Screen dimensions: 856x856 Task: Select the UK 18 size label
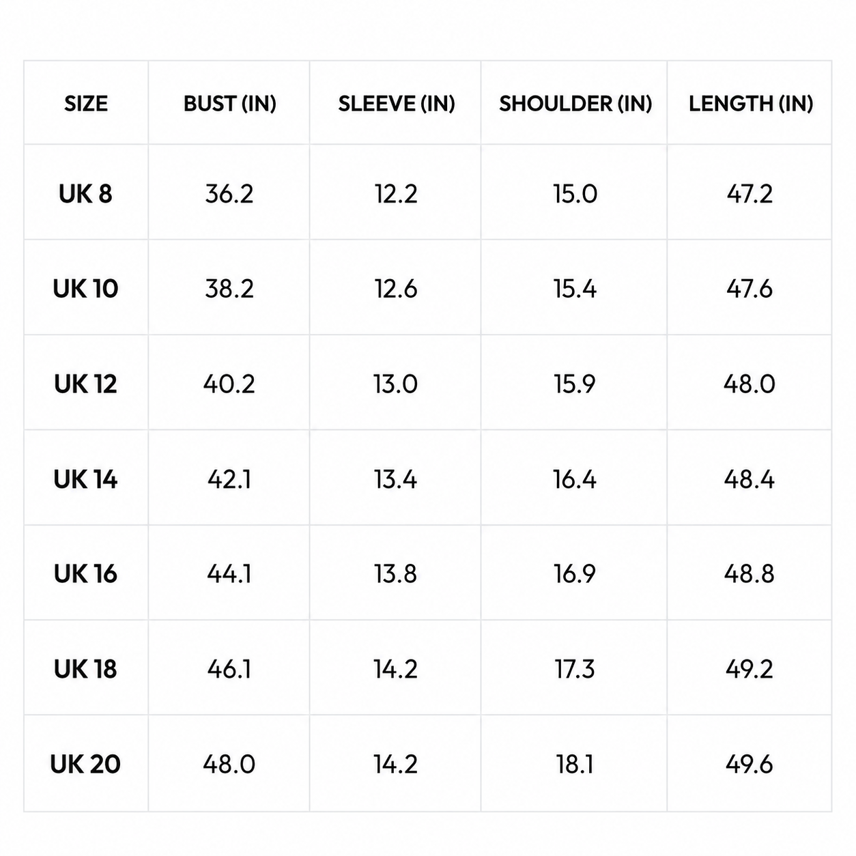click(x=85, y=669)
